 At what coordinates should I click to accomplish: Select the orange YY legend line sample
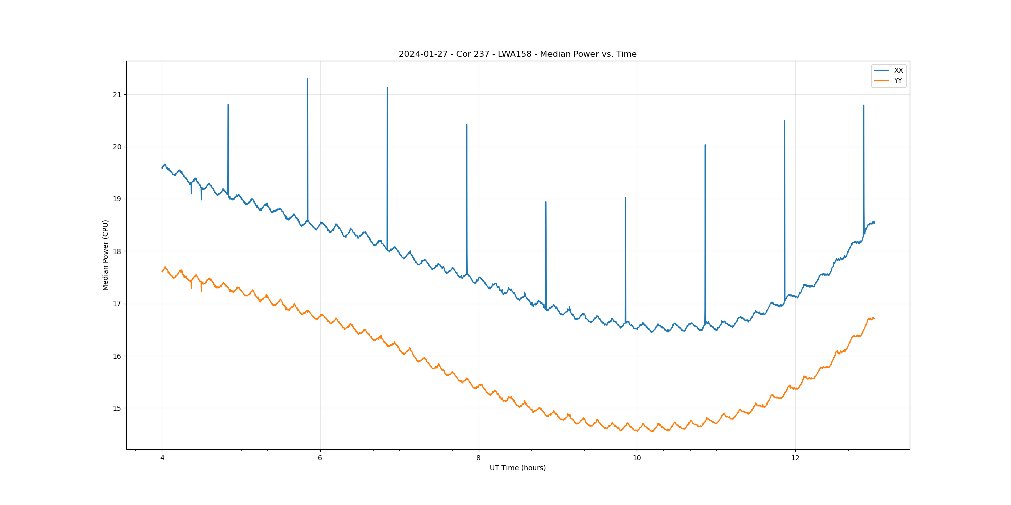[882, 81]
